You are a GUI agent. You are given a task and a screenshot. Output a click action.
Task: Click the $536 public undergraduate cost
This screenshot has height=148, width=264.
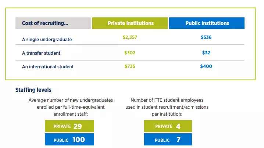[x=206, y=37]
